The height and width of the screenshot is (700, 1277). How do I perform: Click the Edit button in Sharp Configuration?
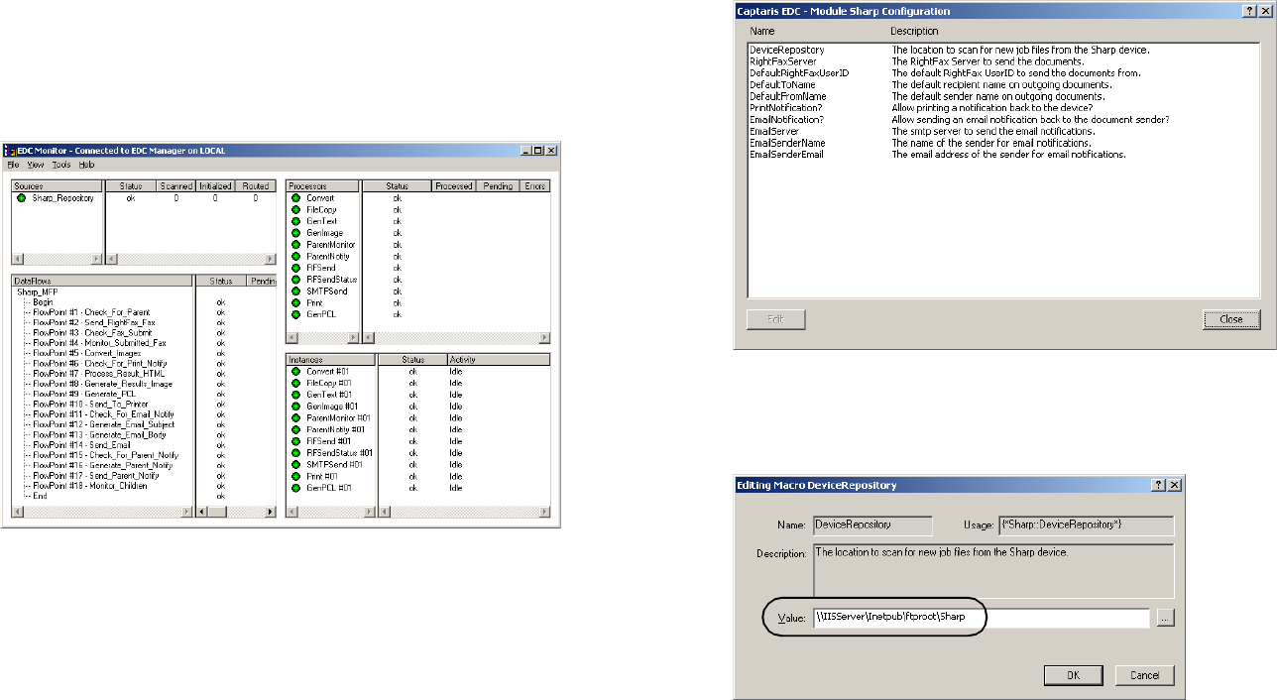[775, 319]
